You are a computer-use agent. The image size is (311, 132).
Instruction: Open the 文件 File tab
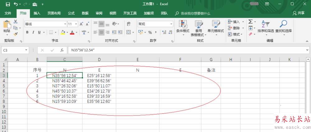[x=8, y=13]
